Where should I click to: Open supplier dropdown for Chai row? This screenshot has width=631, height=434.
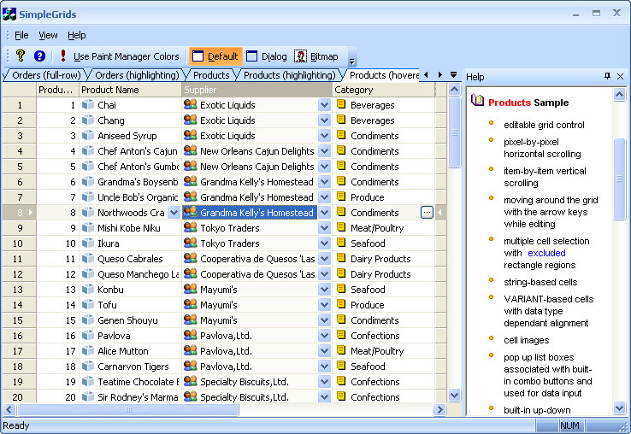coord(324,105)
